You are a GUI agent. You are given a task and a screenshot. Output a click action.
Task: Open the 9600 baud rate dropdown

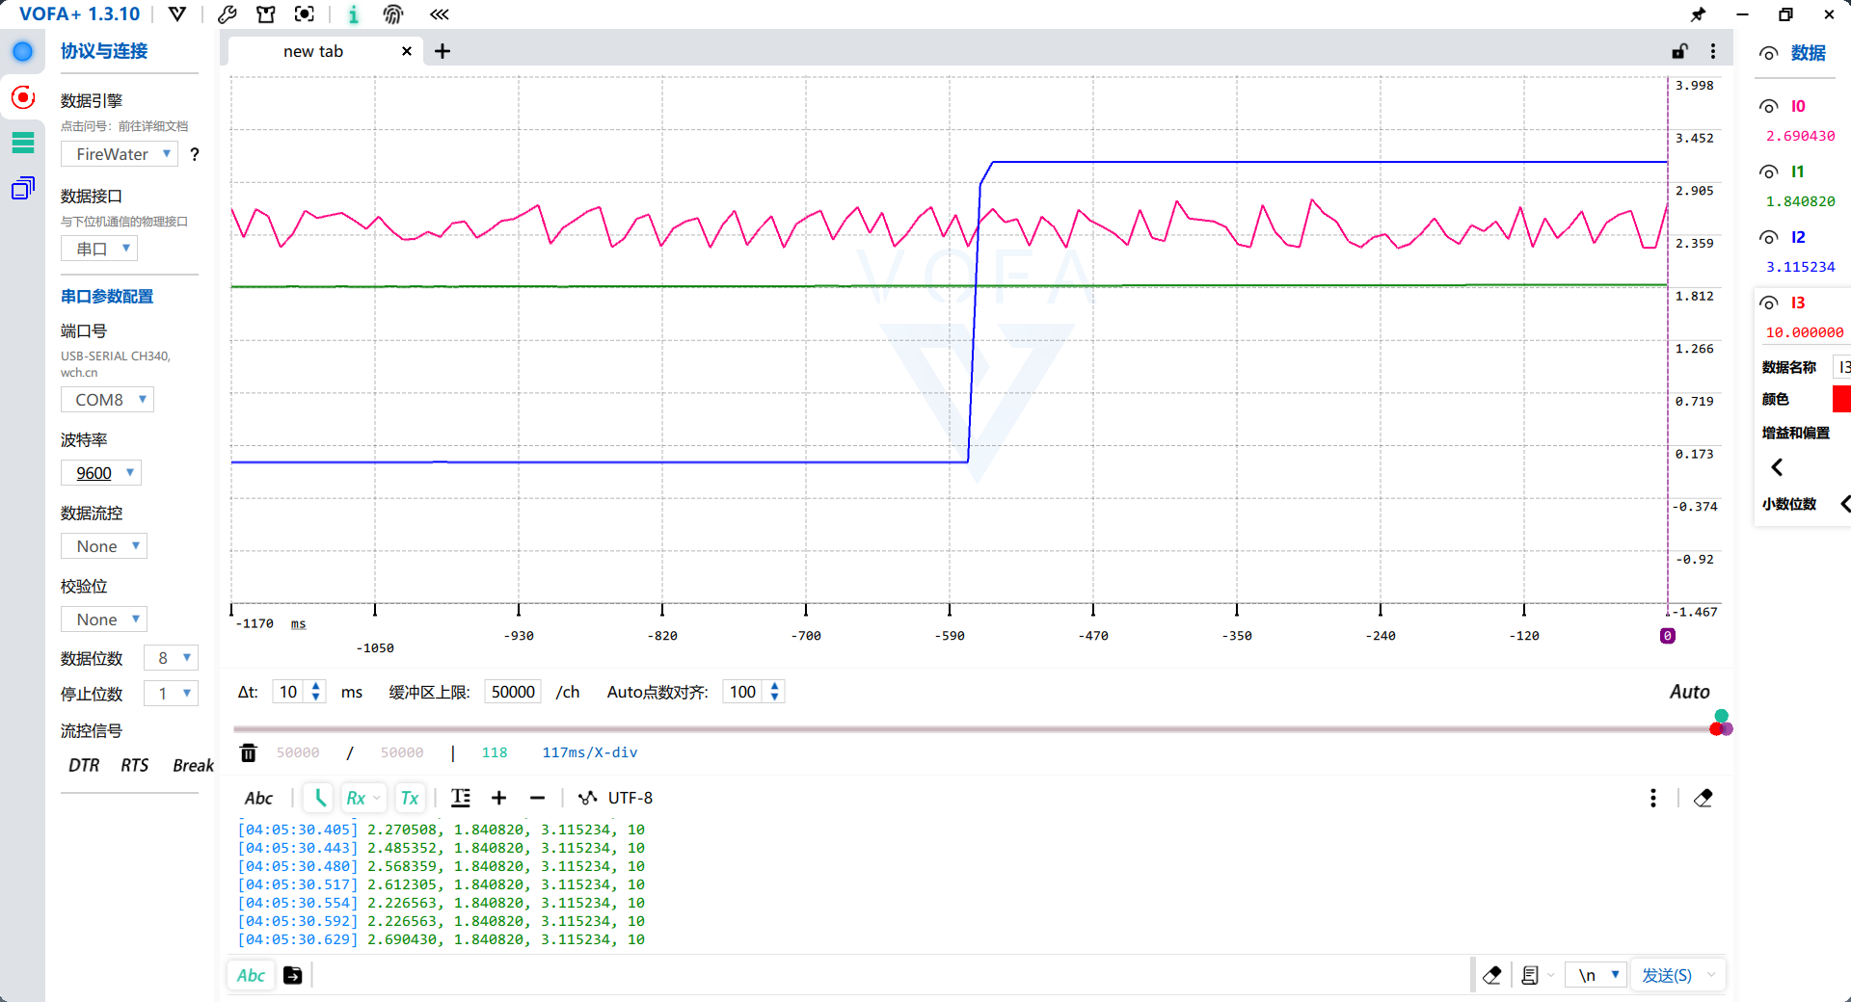click(x=101, y=472)
